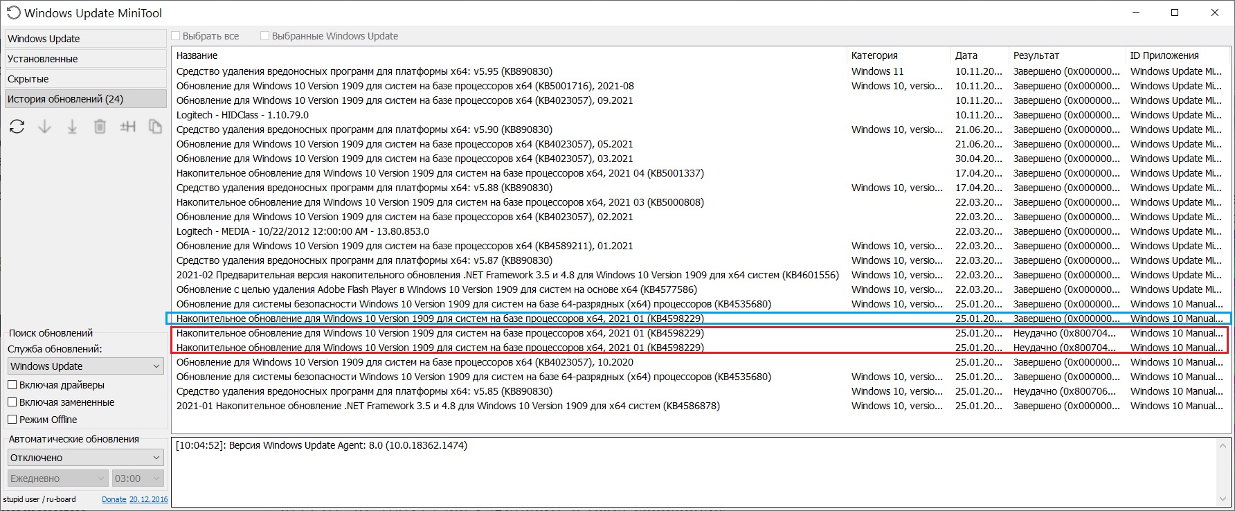Select the KB4023057 02.2021 update row
This screenshot has width=1235, height=511.
point(701,217)
